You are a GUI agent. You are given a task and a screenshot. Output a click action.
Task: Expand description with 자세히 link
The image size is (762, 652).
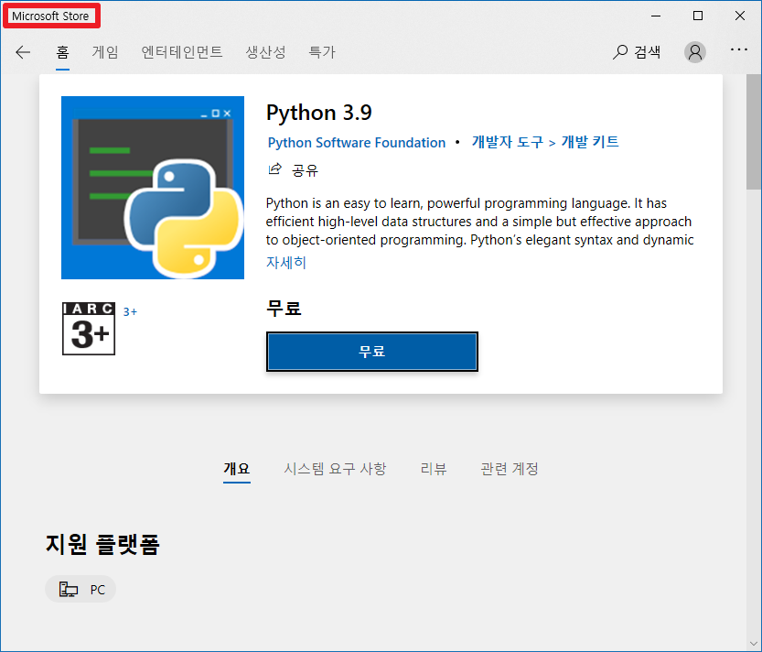click(285, 263)
